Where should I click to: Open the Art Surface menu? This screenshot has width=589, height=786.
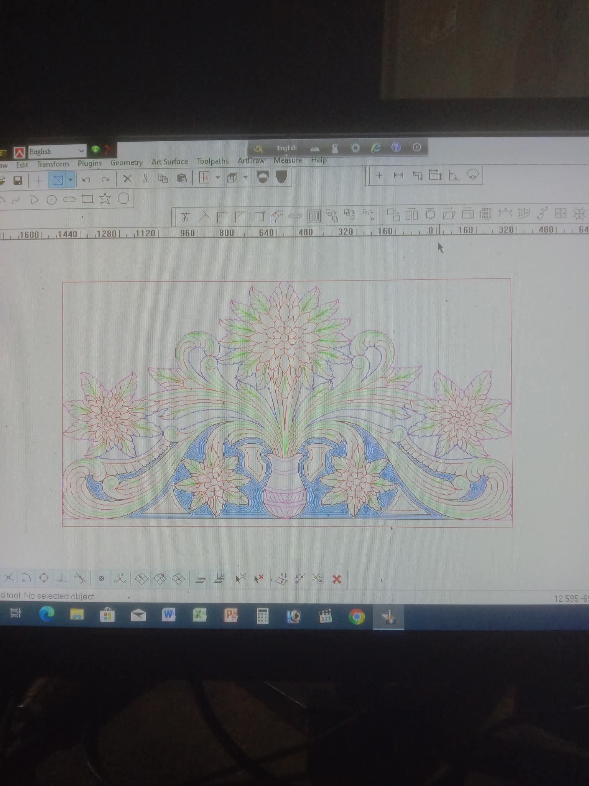coord(169,162)
